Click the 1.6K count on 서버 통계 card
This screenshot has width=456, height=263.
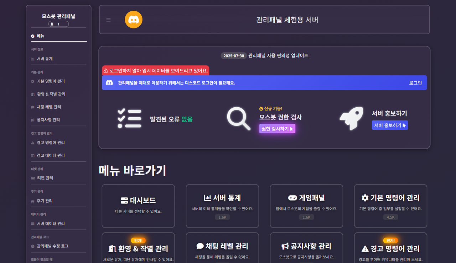pyautogui.click(x=222, y=217)
